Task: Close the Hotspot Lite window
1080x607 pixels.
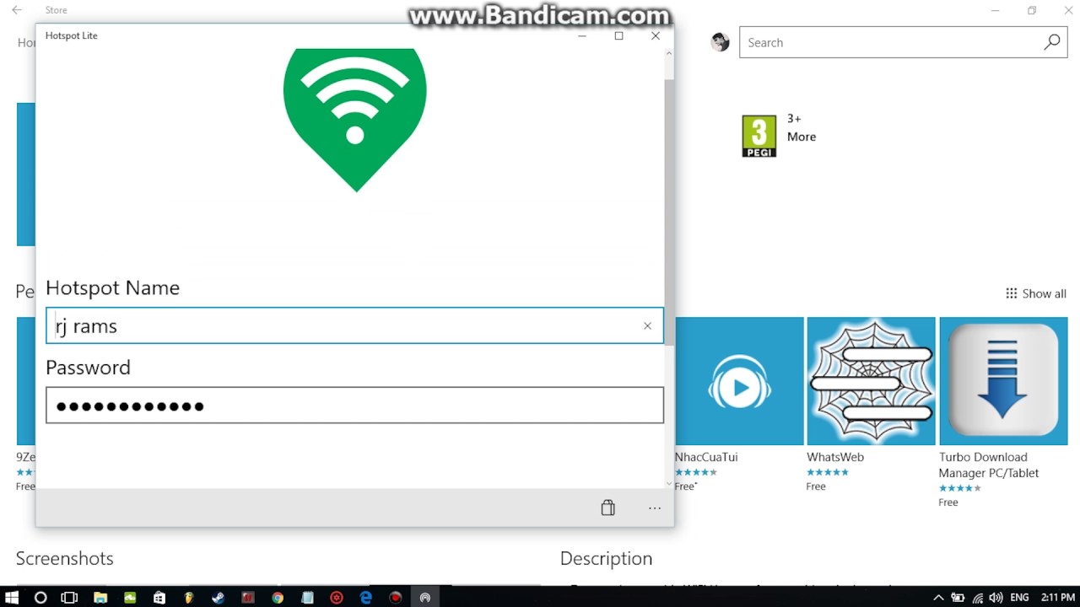Action: point(656,35)
